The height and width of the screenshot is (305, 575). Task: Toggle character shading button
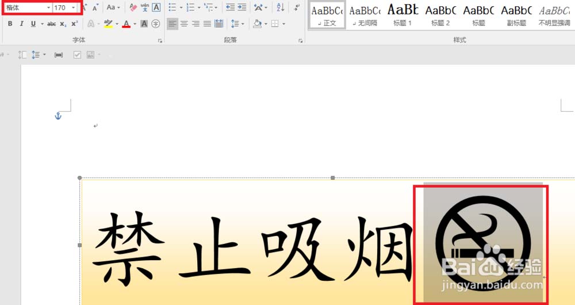tap(144, 24)
